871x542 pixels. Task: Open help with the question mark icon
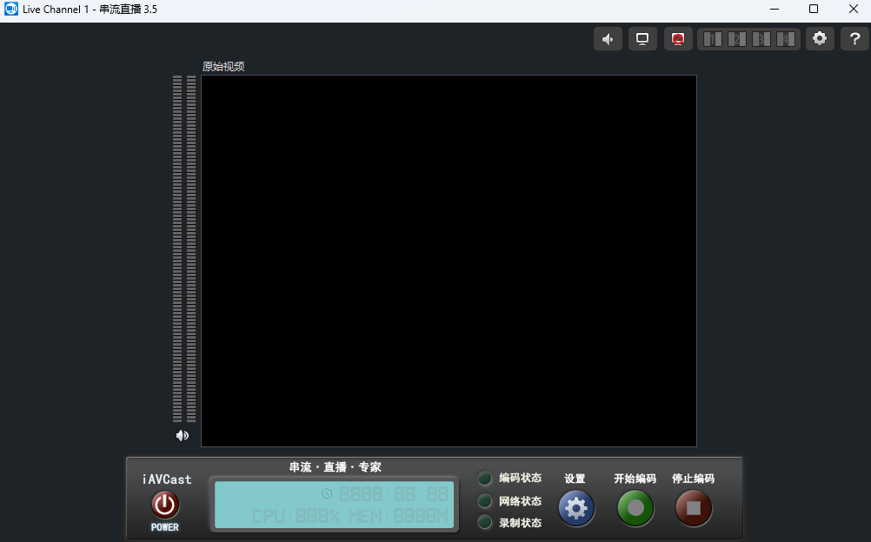(855, 39)
